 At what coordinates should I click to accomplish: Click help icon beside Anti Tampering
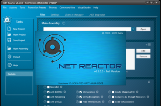pyautogui.click(x=45, y=97)
